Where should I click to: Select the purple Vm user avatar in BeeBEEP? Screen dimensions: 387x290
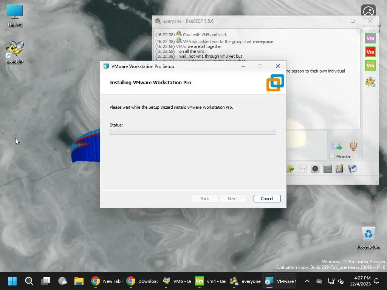pyautogui.click(x=370, y=38)
